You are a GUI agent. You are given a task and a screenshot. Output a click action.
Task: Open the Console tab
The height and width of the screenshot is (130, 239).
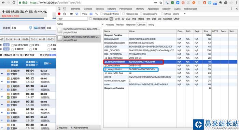(88, 9)
